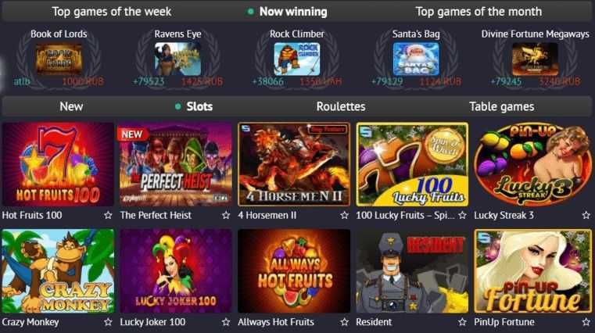Open the Roulettes category tab
This screenshot has height=333, width=595.
point(341,106)
